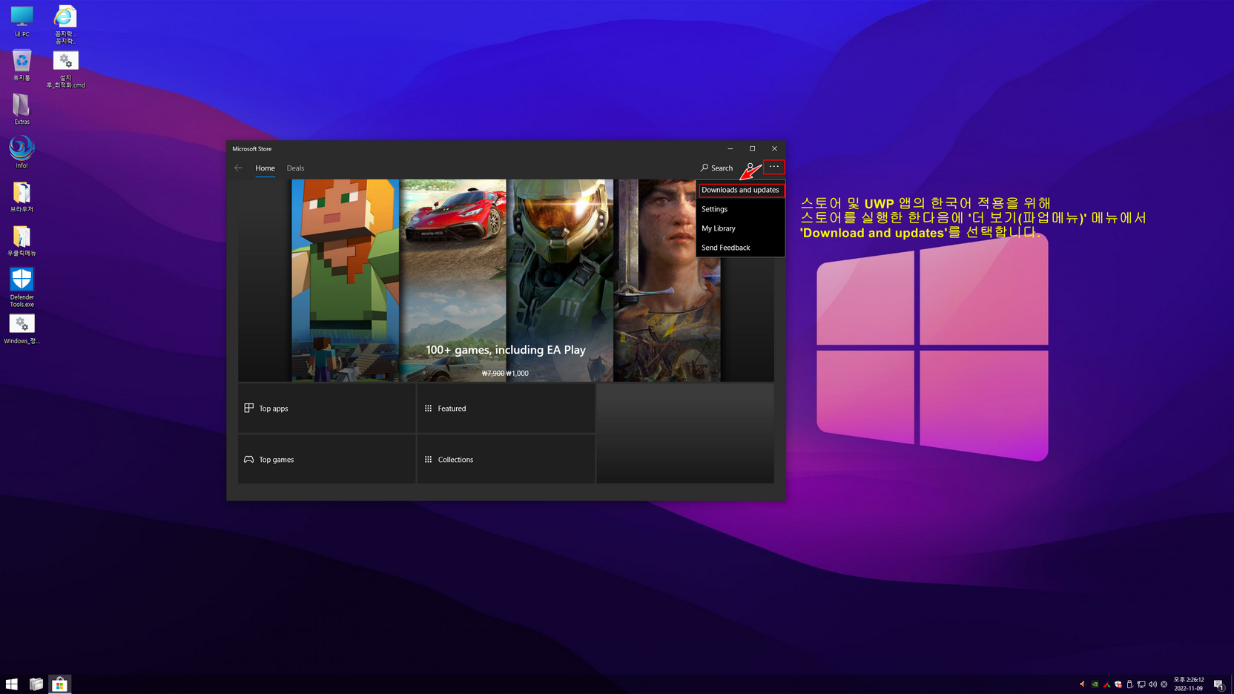Open the notification center icon
The height and width of the screenshot is (694, 1234).
tap(1218, 684)
